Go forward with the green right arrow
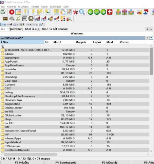This screenshot has width=154, height=164. pyautogui.click(x=103, y=12)
